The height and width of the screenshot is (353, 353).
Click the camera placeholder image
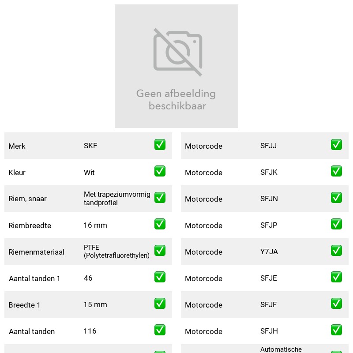click(178, 52)
